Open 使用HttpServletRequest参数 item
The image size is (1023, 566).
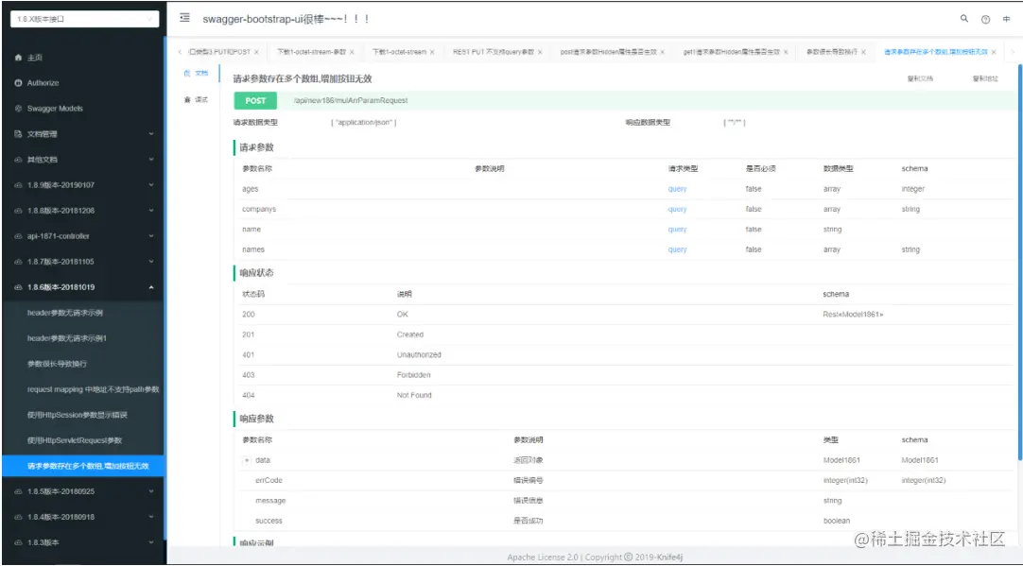tap(75, 440)
